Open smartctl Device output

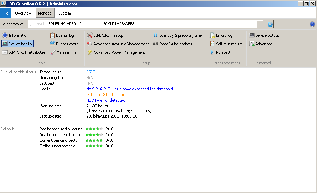pyautogui.click(x=264, y=35)
